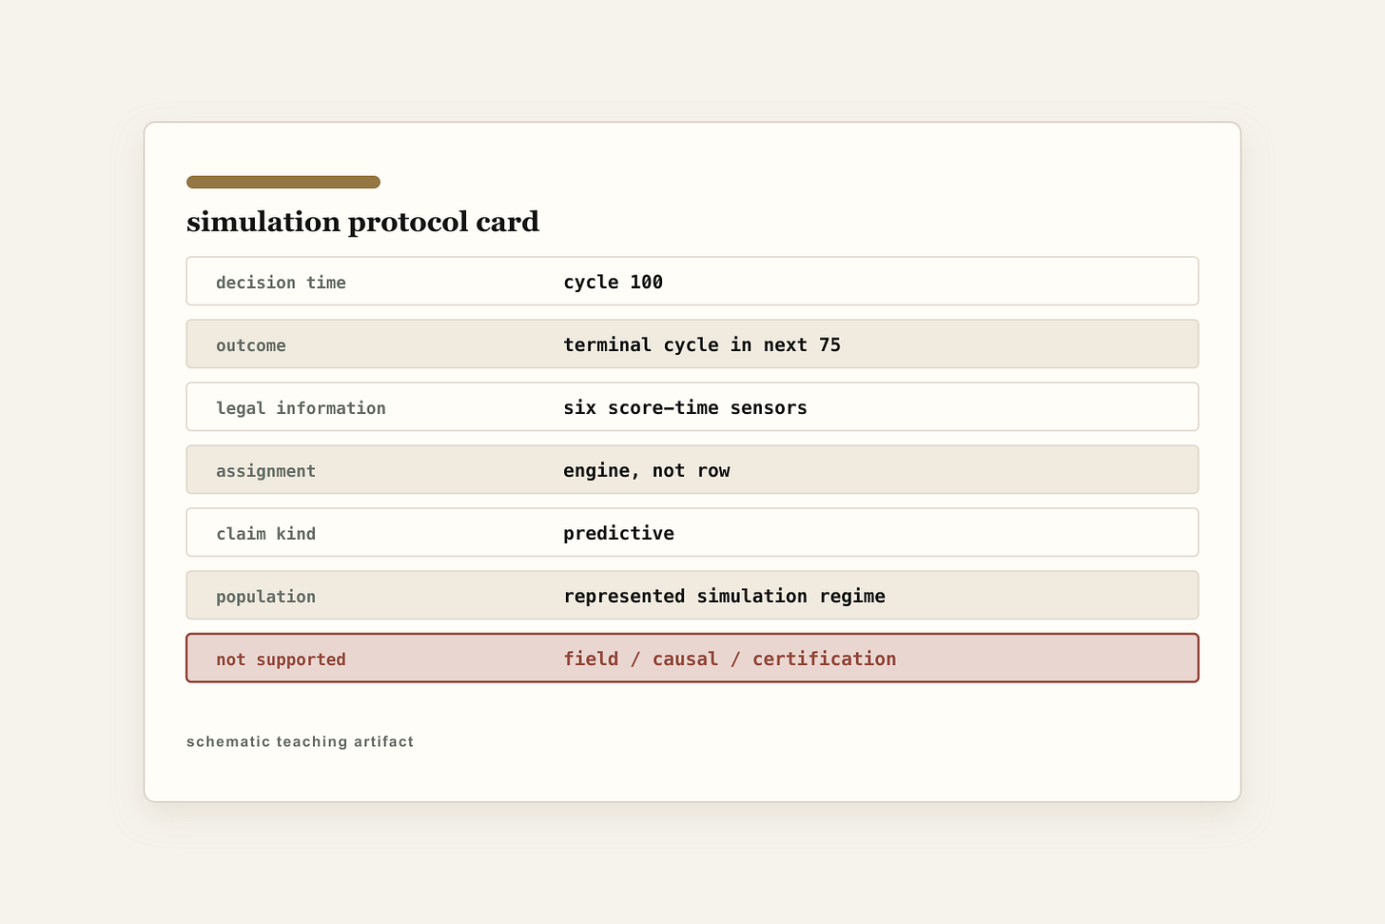Click 'represented simulation regime' value

click(724, 596)
